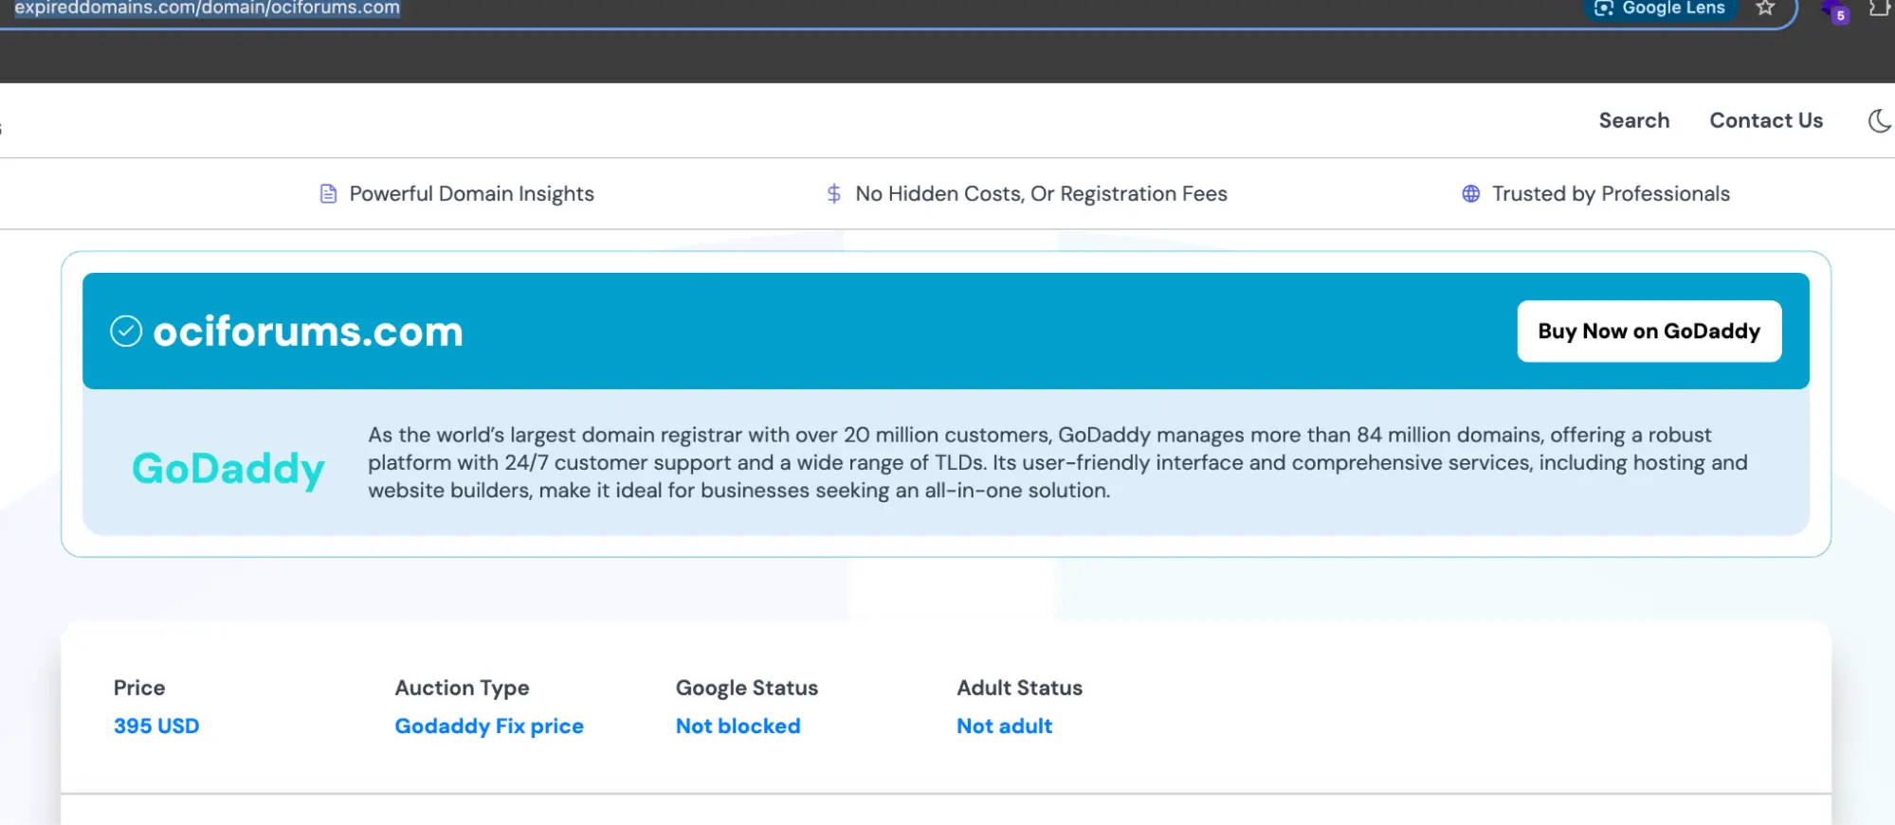
Task: Click the Godaddy Fix price value
Action: coord(489,726)
